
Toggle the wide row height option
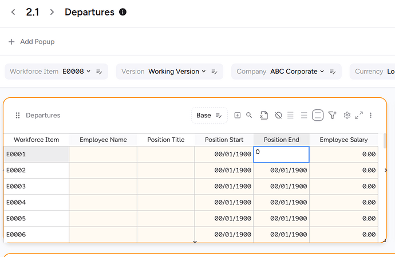[318, 116]
